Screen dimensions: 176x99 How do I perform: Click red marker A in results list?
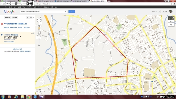pyautogui.click(x=2, y=24)
